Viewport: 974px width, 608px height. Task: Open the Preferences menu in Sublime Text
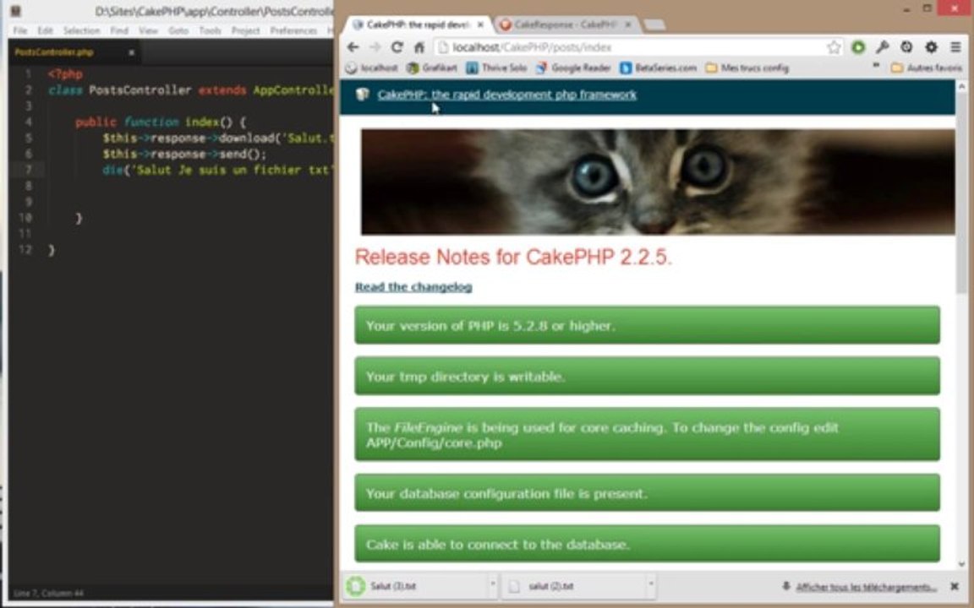[x=293, y=30]
